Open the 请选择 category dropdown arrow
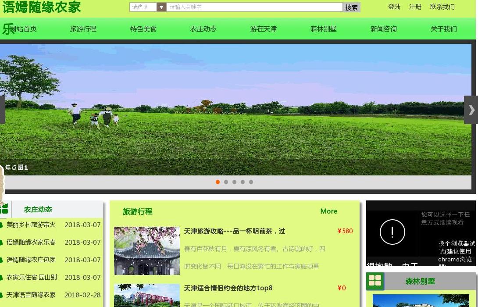Screen dimensions: 478x307 coord(161,7)
